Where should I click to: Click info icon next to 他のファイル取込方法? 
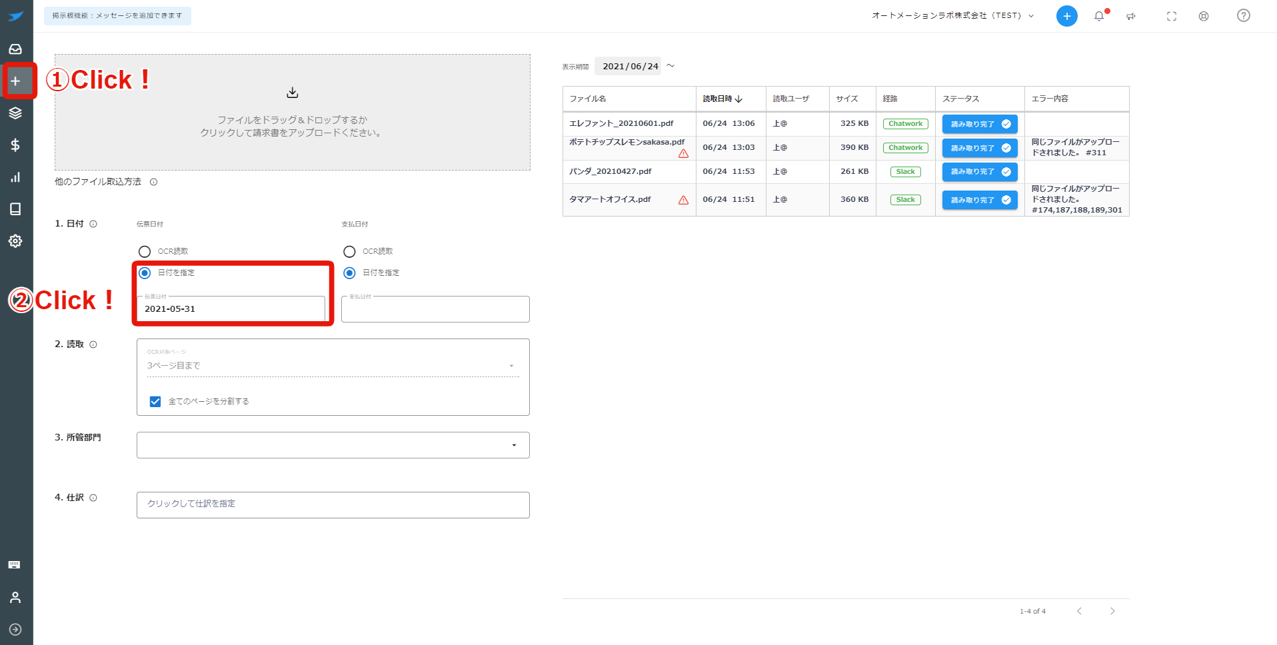pyautogui.click(x=153, y=182)
